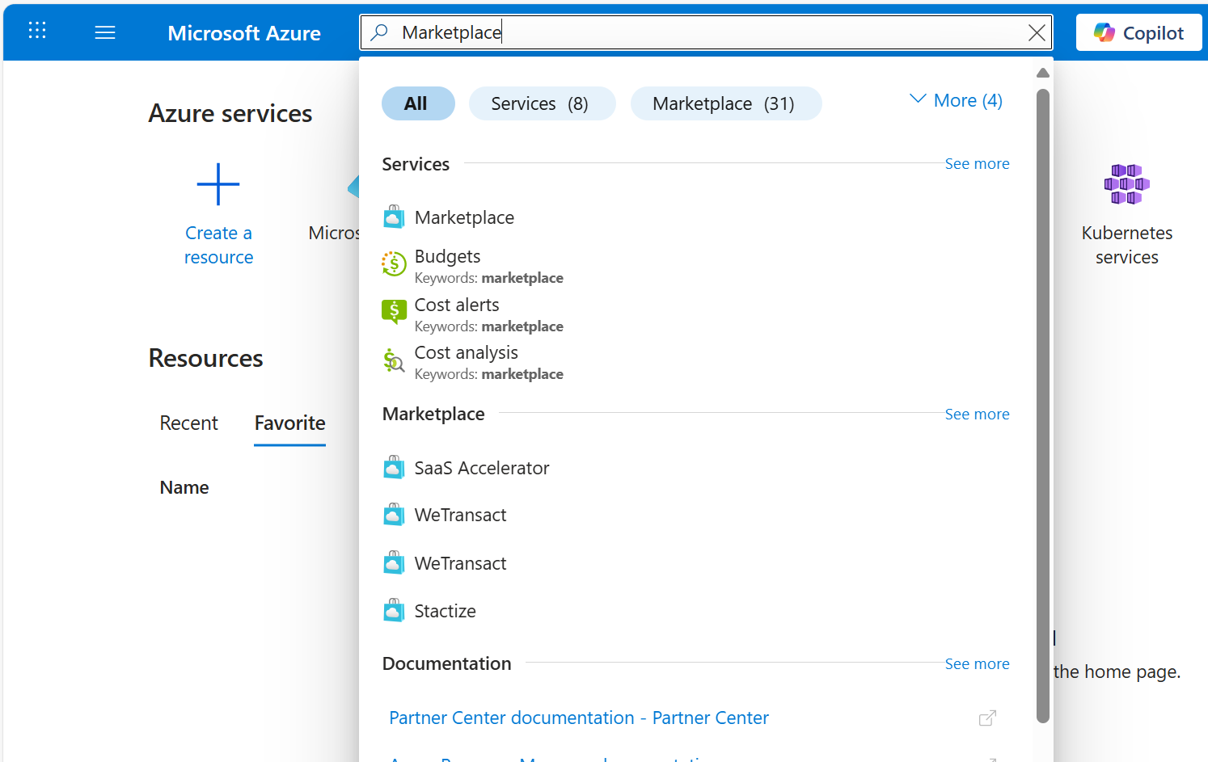Open Partner Center documentation link
The image size is (1208, 762).
[579, 718]
